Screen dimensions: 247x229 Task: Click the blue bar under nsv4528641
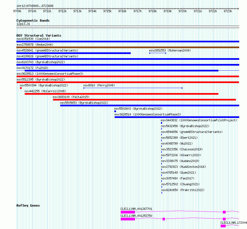click(x=74, y=53)
